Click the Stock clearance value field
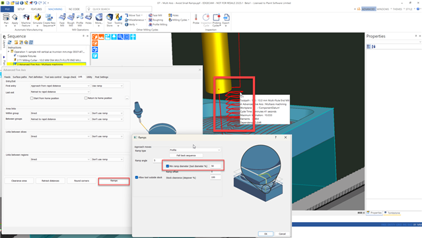This screenshot has height=238, width=422. 215,177
